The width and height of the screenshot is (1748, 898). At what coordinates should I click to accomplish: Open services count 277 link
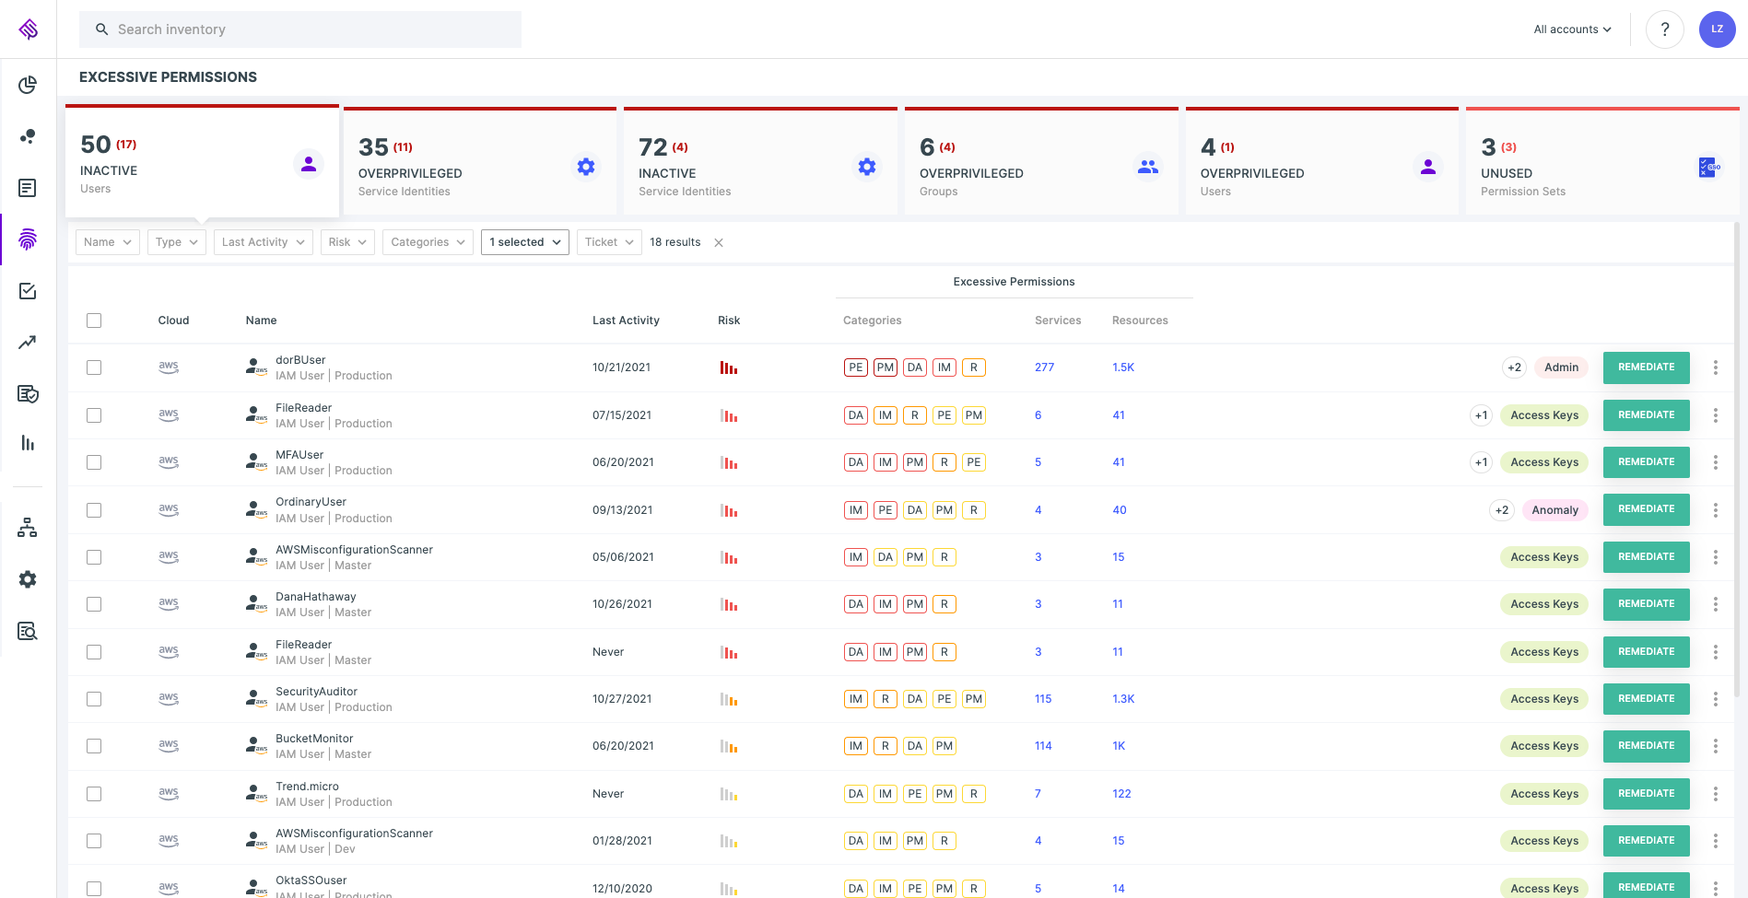1045,367
